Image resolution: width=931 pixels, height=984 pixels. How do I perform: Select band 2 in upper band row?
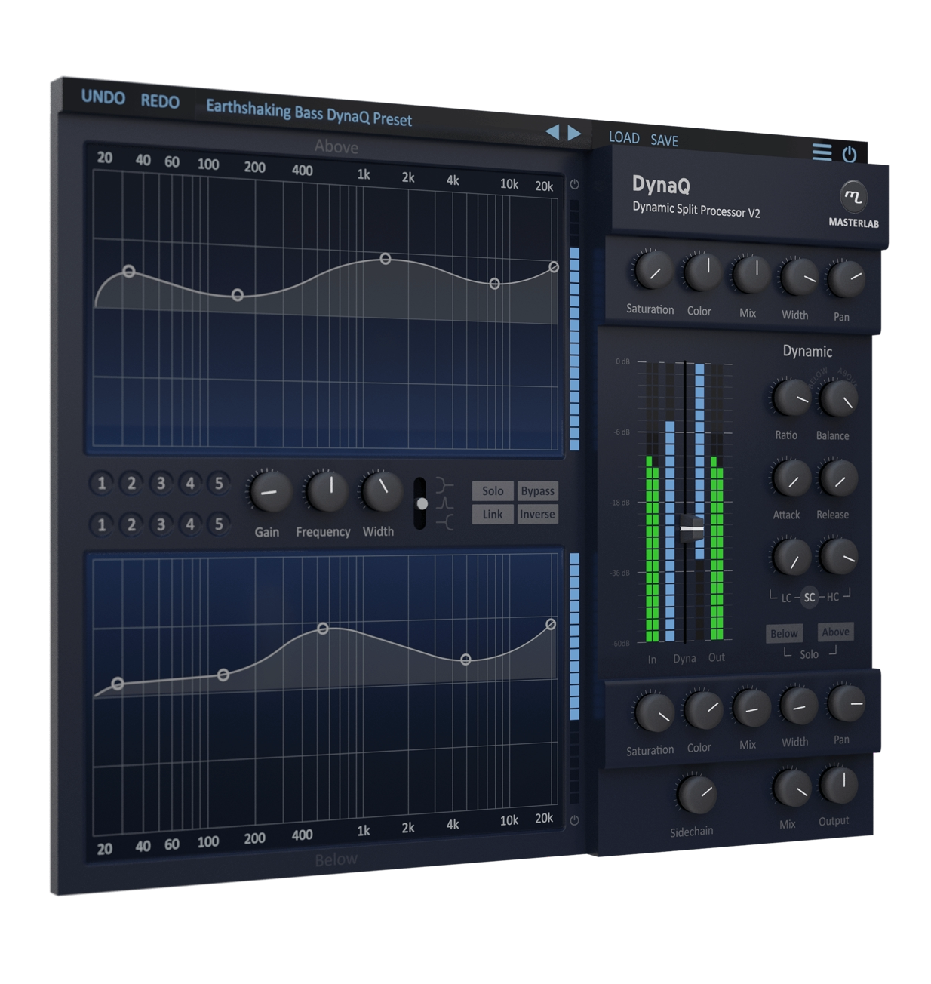click(131, 483)
